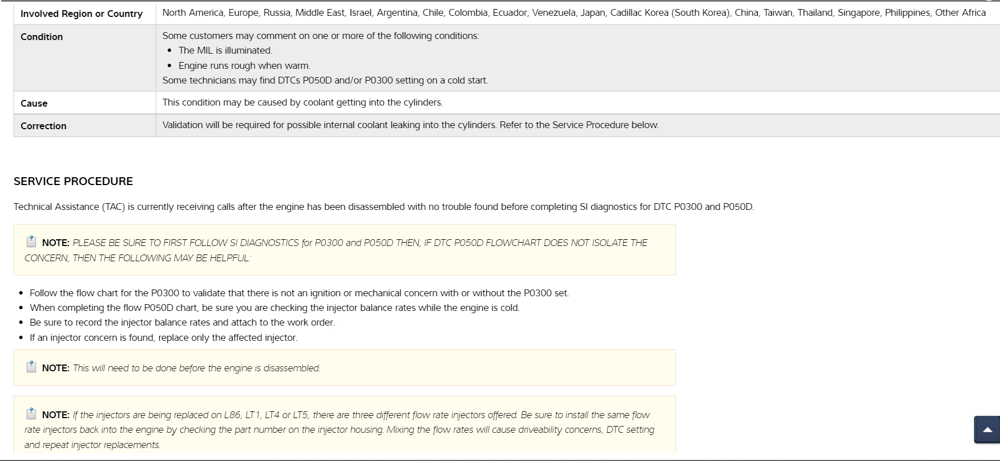Click the 'attach to the work order' bullet
Screen dimensions: 1000x461
click(182, 322)
